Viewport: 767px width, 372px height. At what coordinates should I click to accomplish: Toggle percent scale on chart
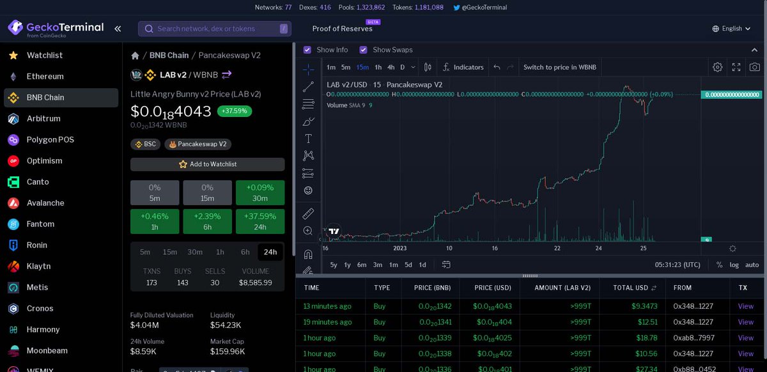719,265
